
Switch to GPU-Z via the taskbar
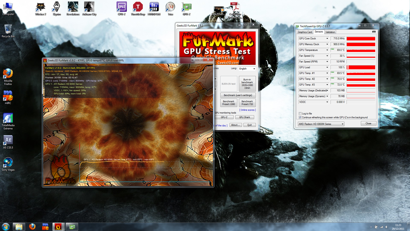(x=72, y=227)
